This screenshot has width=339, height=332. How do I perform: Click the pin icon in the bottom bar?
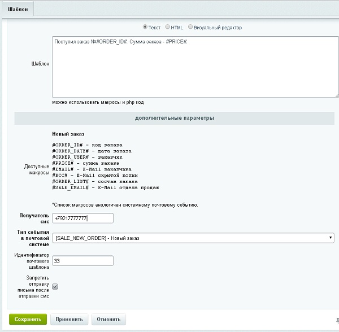click(x=336, y=320)
